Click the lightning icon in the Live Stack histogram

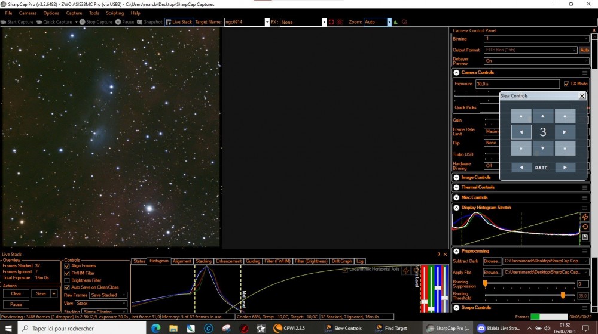click(406, 270)
